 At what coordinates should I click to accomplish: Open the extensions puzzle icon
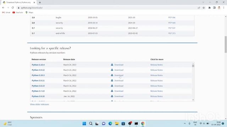[x=209, y=8]
